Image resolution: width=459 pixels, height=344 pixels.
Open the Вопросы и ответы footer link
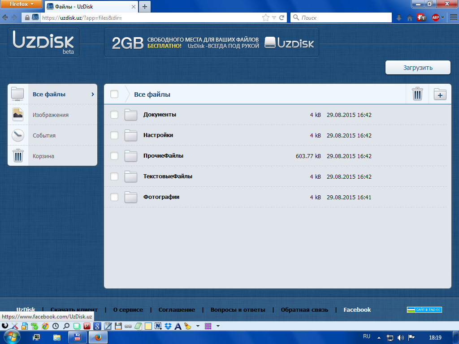point(238,310)
